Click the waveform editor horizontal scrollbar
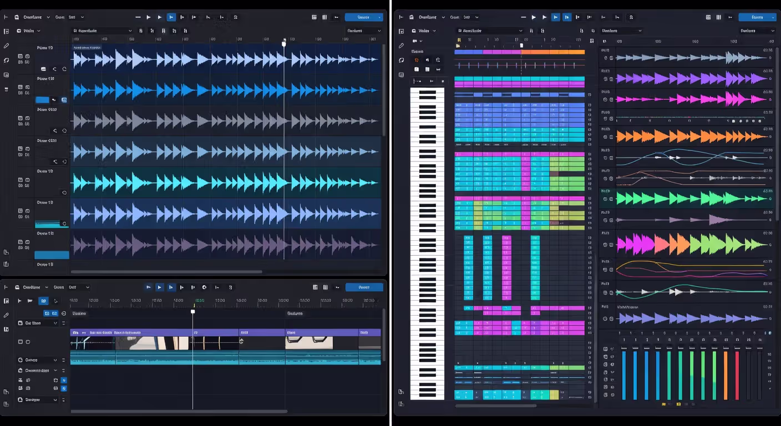The image size is (781, 426). tap(166, 272)
